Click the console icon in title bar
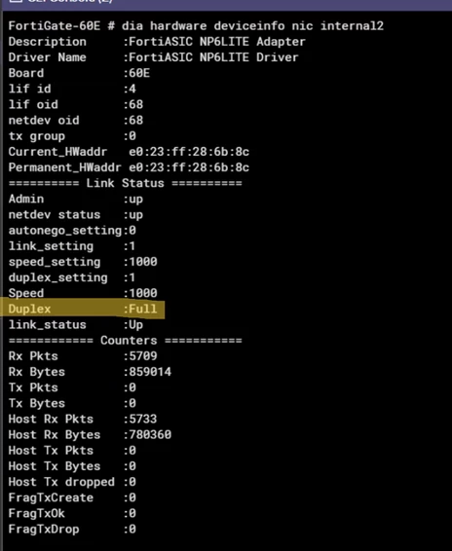This screenshot has width=452, height=551. [16, 1]
